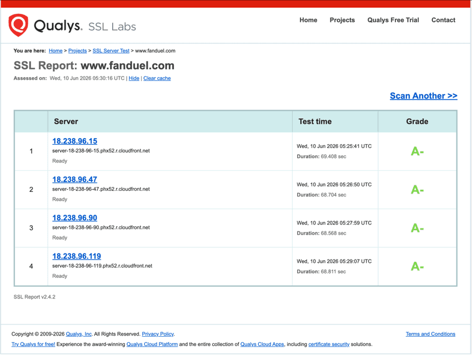This screenshot has height=355, width=472.
Task: Click the A- grade for 18.238.96.47
Action: (x=417, y=190)
